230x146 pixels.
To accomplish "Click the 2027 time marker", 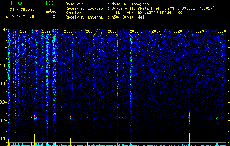I will tap(156, 31).
